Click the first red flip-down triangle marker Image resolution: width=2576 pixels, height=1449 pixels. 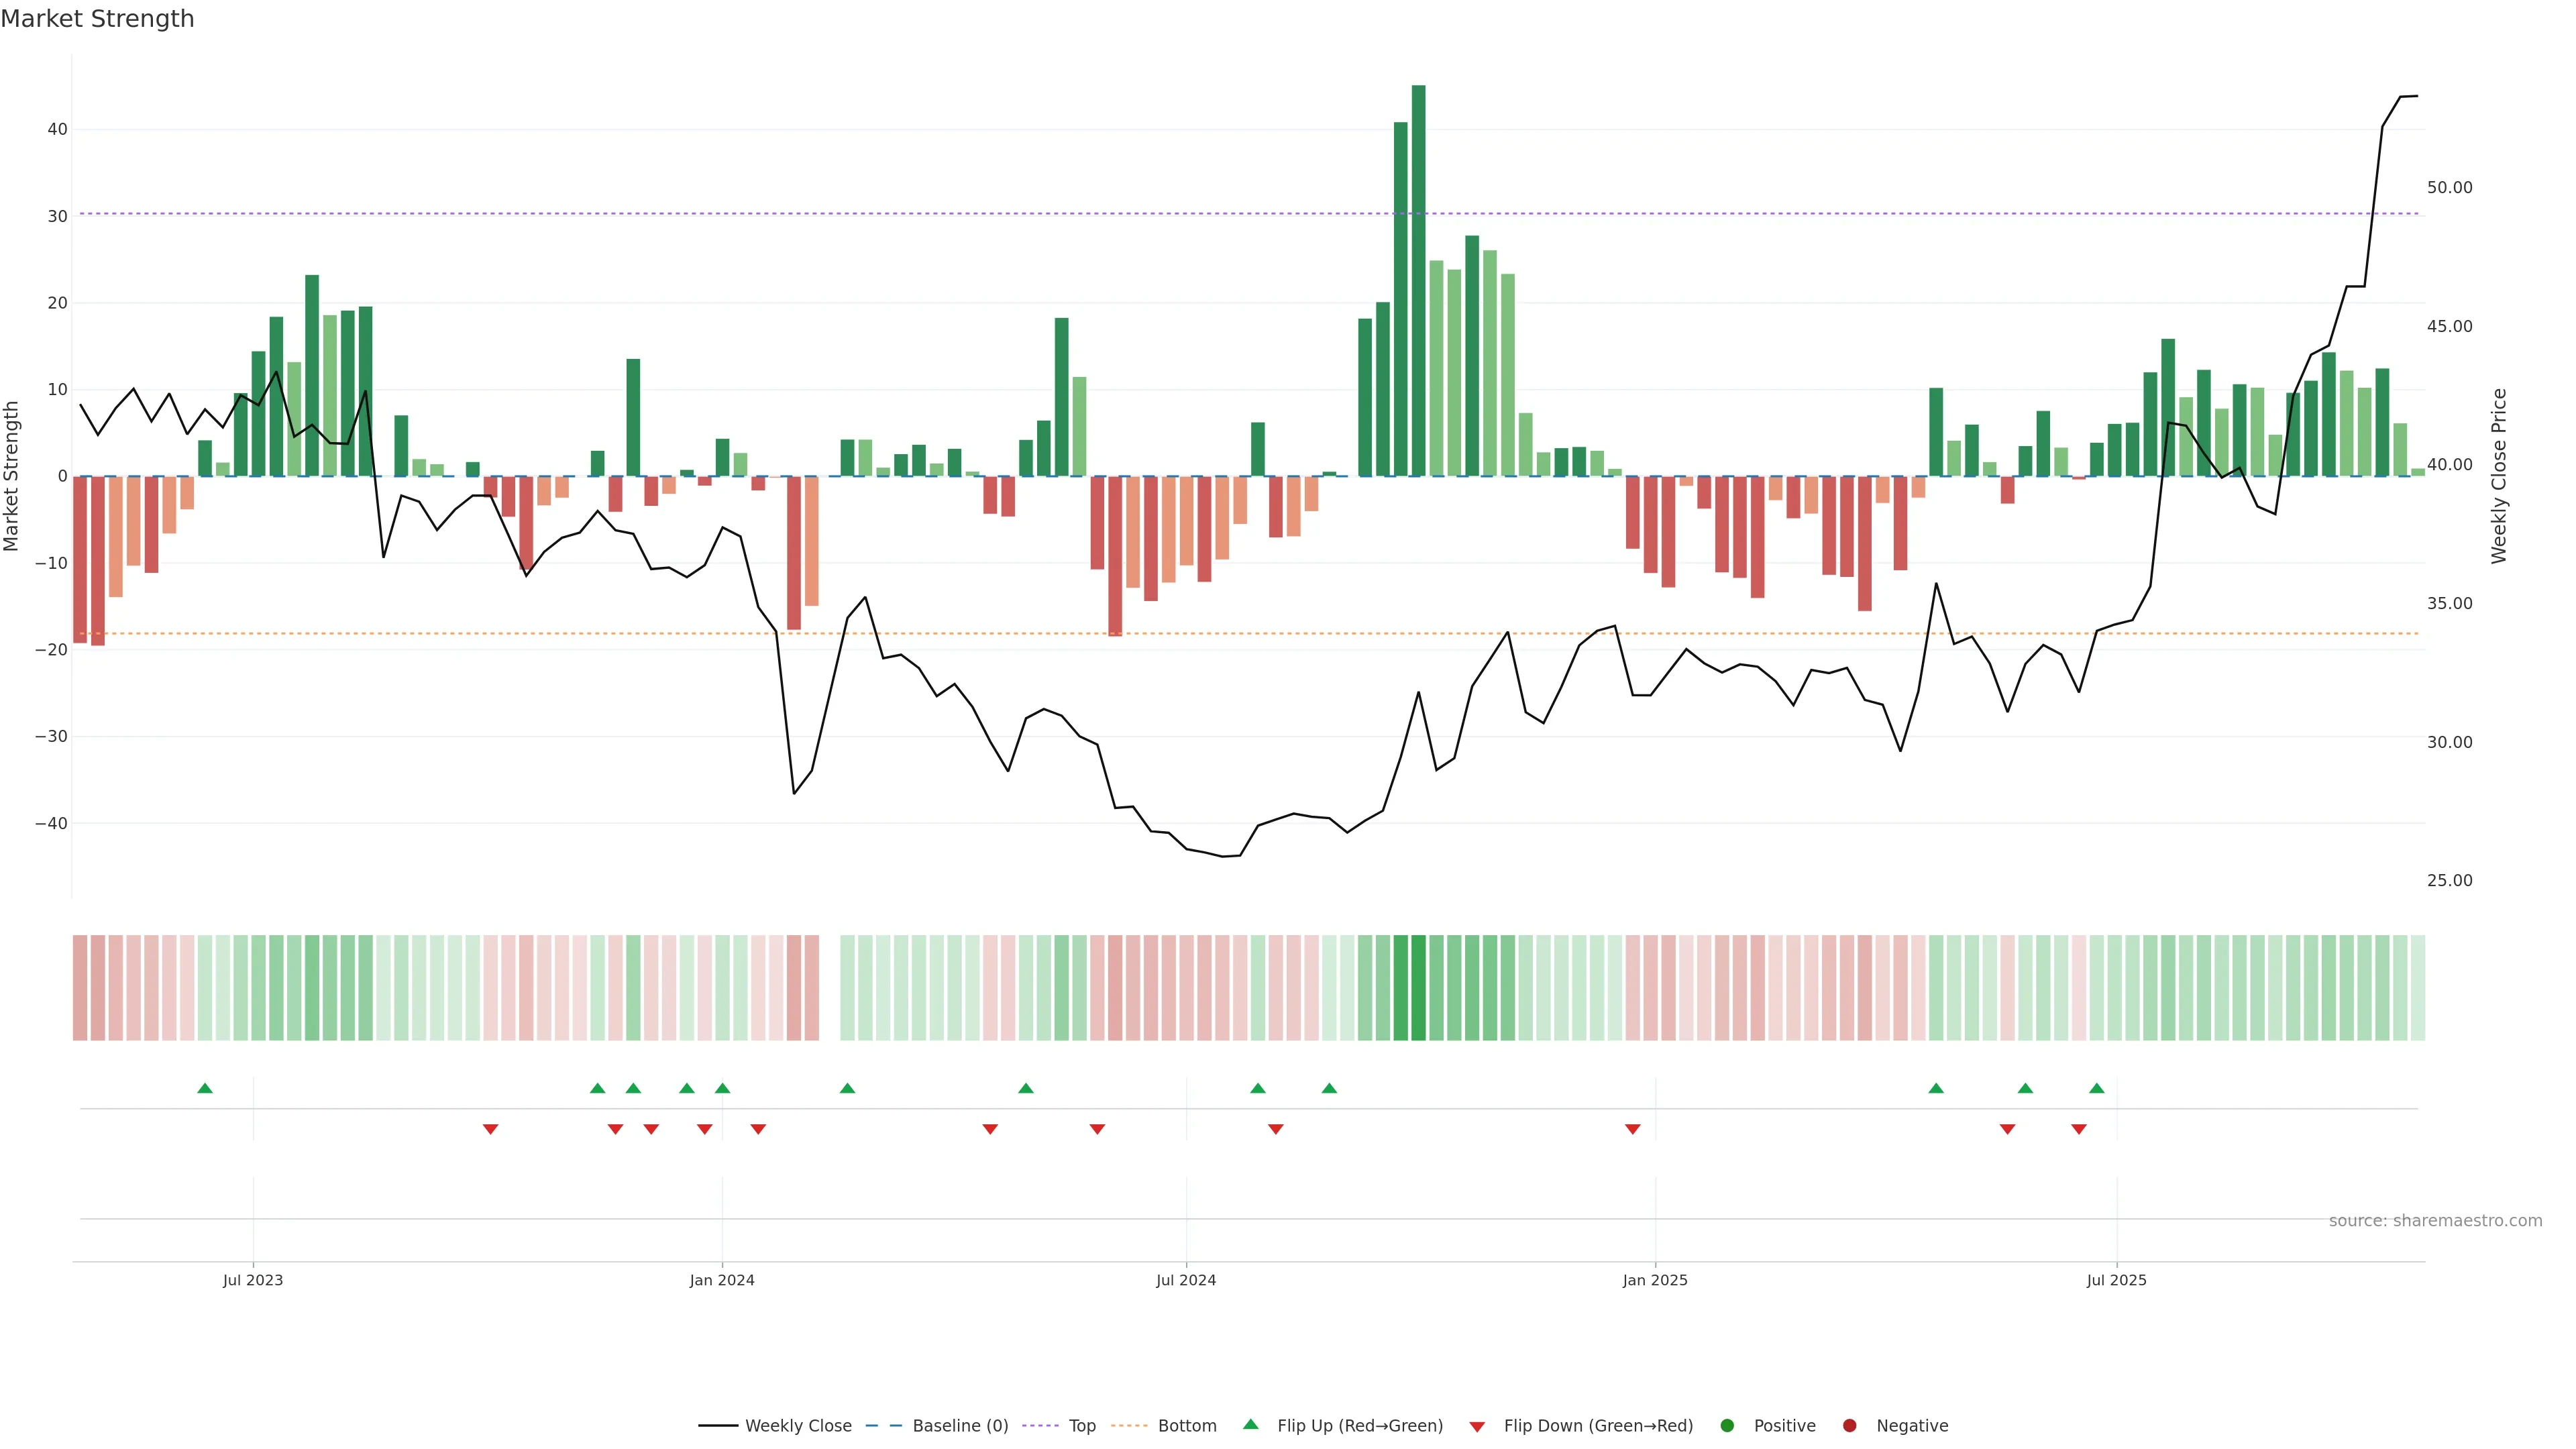[490, 1129]
